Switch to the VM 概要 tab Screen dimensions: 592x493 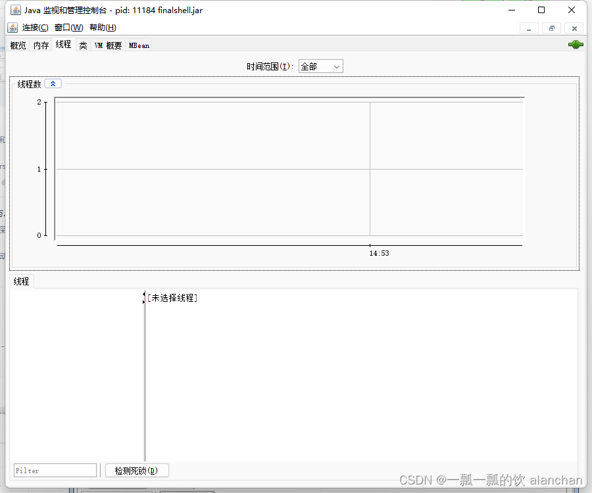[x=108, y=45]
